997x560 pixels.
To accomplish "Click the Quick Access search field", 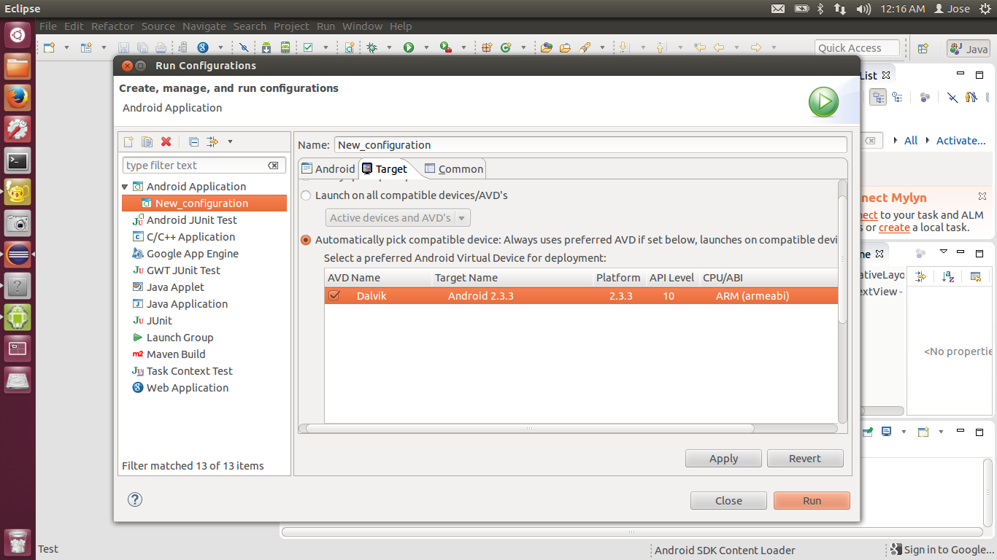I will click(x=857, y=48).
